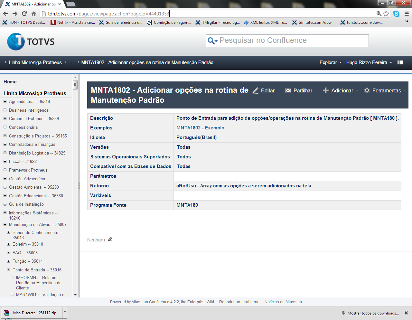
Task: Open the Explorar dropdown menu
Action: pyautogui.click(x=330, y=62)
